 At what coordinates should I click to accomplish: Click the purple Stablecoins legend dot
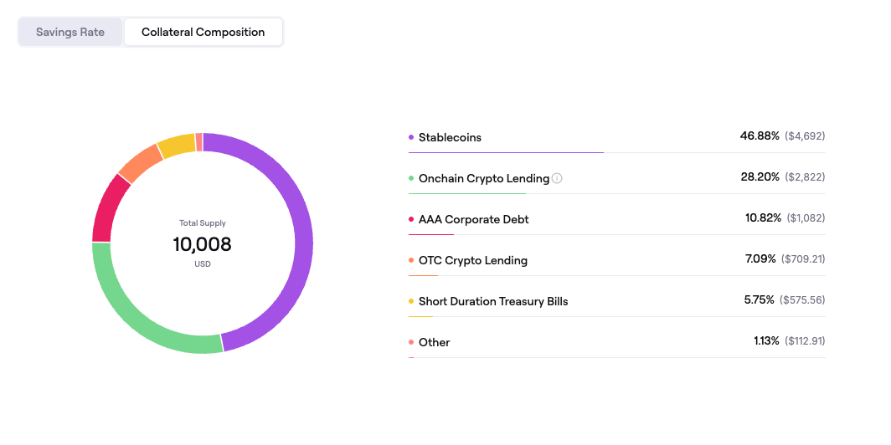(411, 137)
